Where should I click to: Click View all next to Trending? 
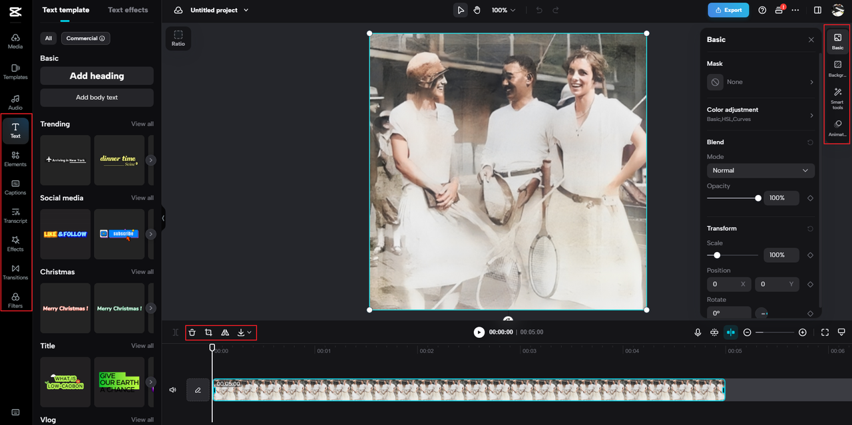click(x=142, y=124)
